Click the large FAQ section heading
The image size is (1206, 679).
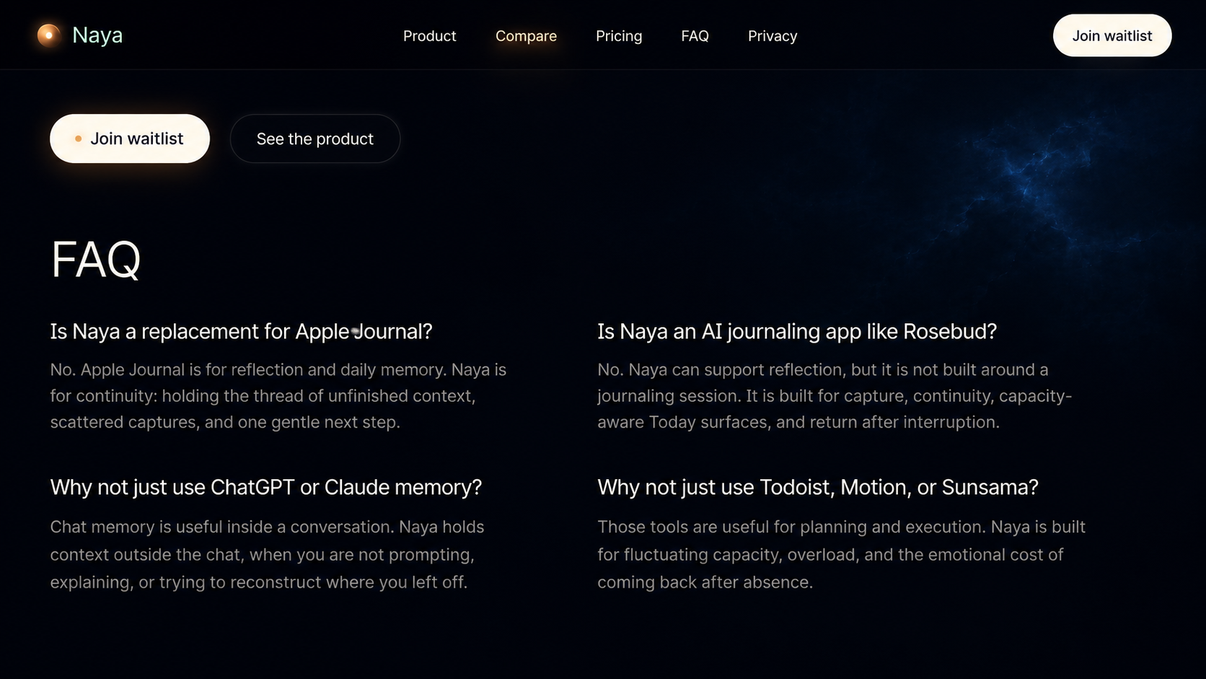click(96, 260)
